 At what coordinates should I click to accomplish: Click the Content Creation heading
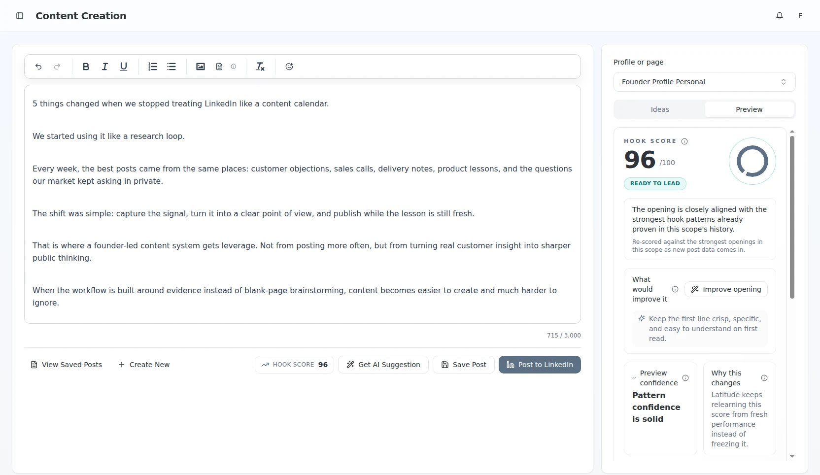tap(81, 16)
